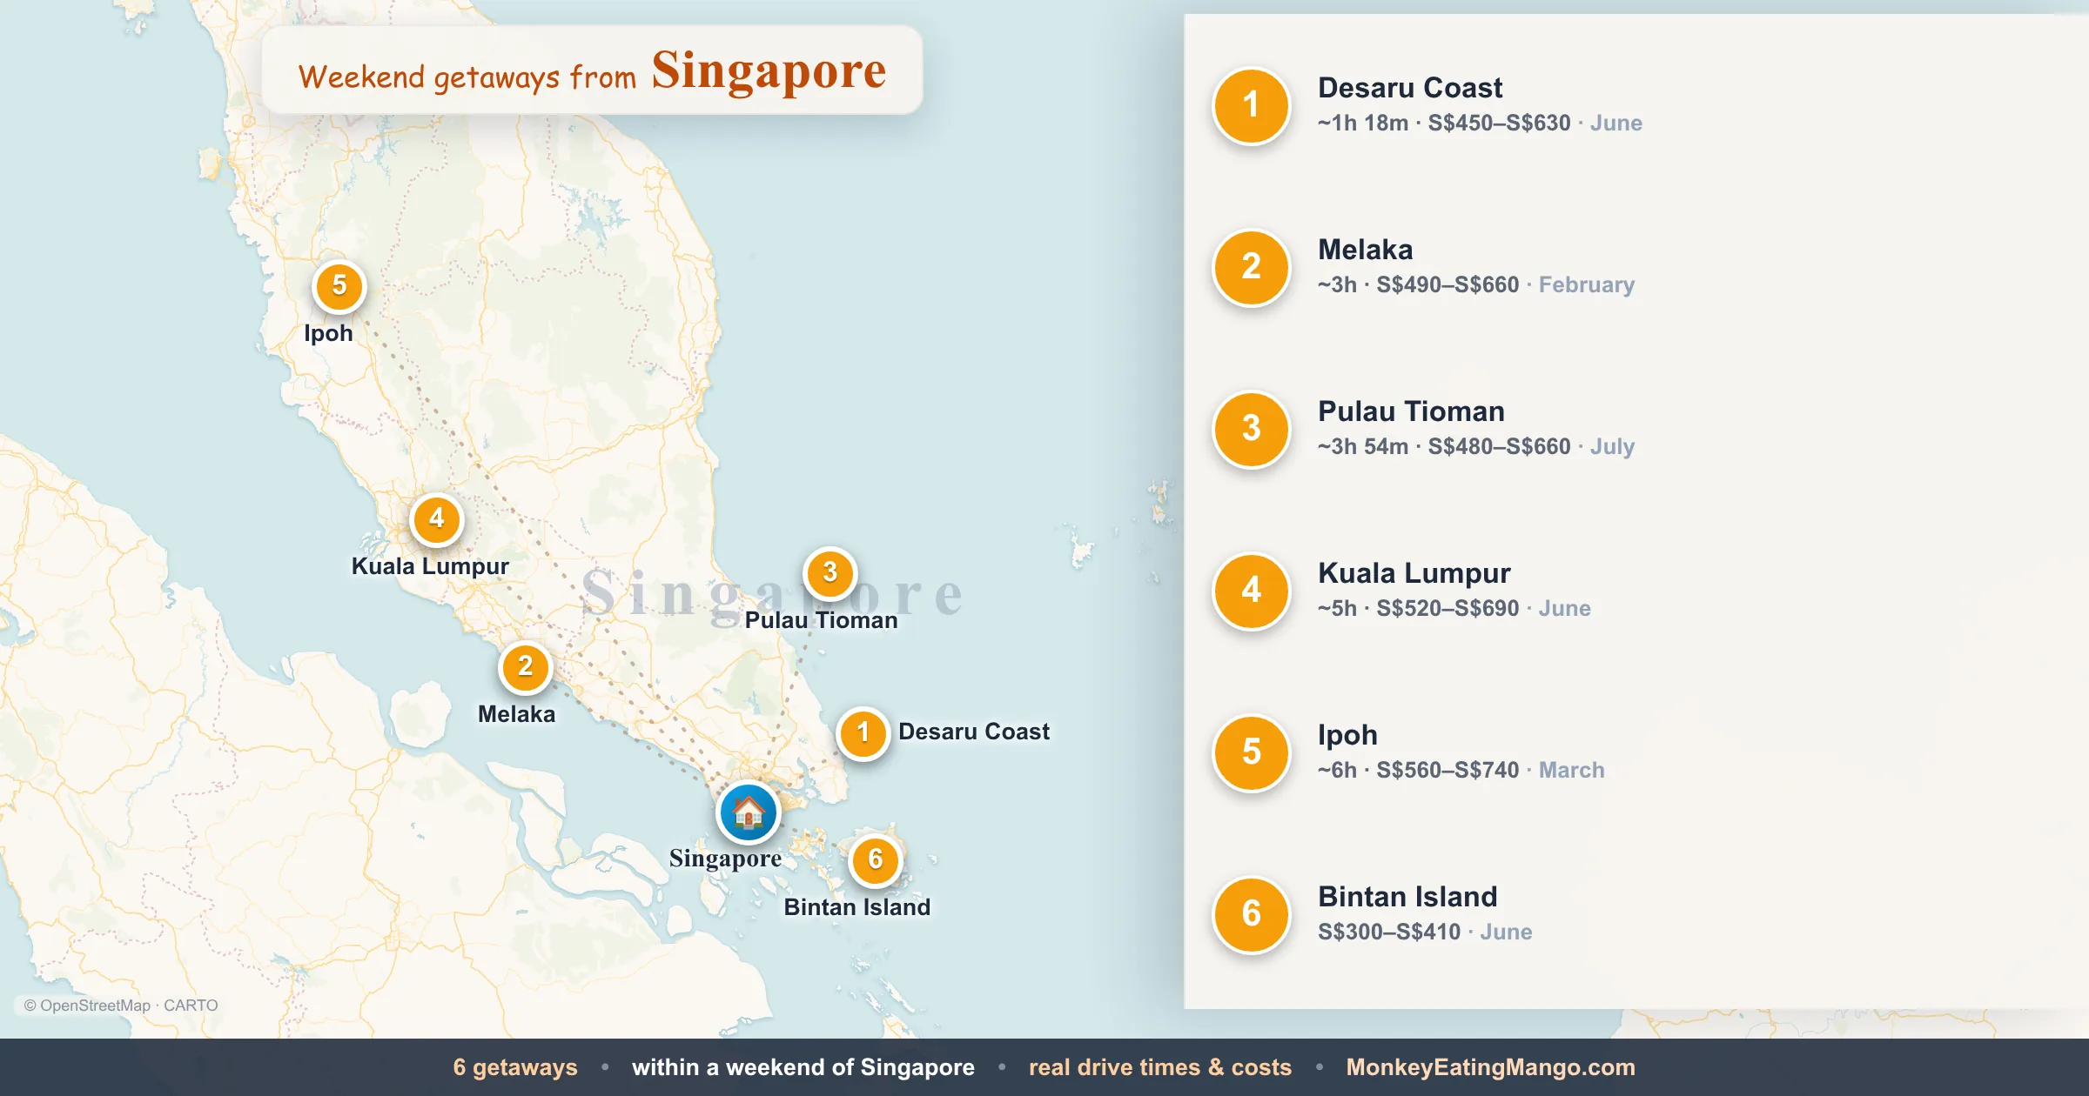Click list badge 1 beside Desaru Coast

point(1251,105)
